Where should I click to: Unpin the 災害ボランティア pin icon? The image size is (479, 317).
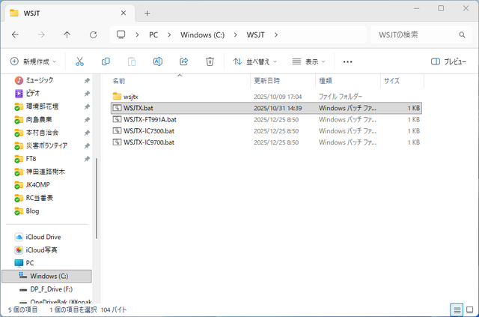[87, 145]
